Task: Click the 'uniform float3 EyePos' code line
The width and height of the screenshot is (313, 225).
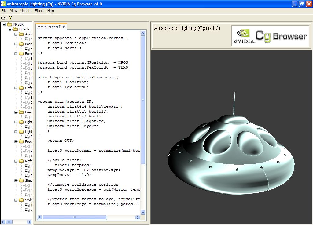Action: 73,126
